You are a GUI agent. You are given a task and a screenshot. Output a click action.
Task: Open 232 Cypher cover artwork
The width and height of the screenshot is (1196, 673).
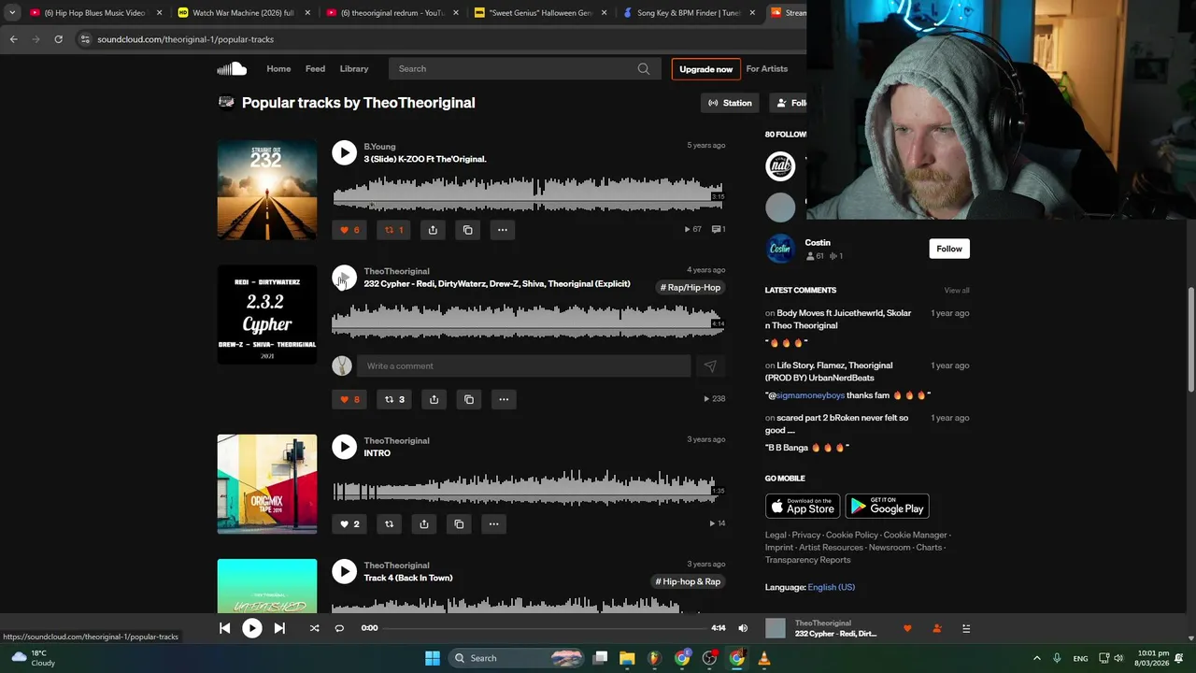(267, 315)
